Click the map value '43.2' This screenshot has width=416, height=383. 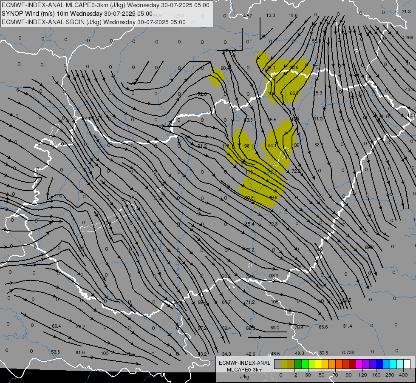coord(202,354)
